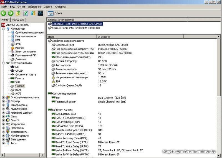Expand the Операционная система tree node
Image resolution: width=222 pixels, height=158 pixels.
[x=4, y=97]
